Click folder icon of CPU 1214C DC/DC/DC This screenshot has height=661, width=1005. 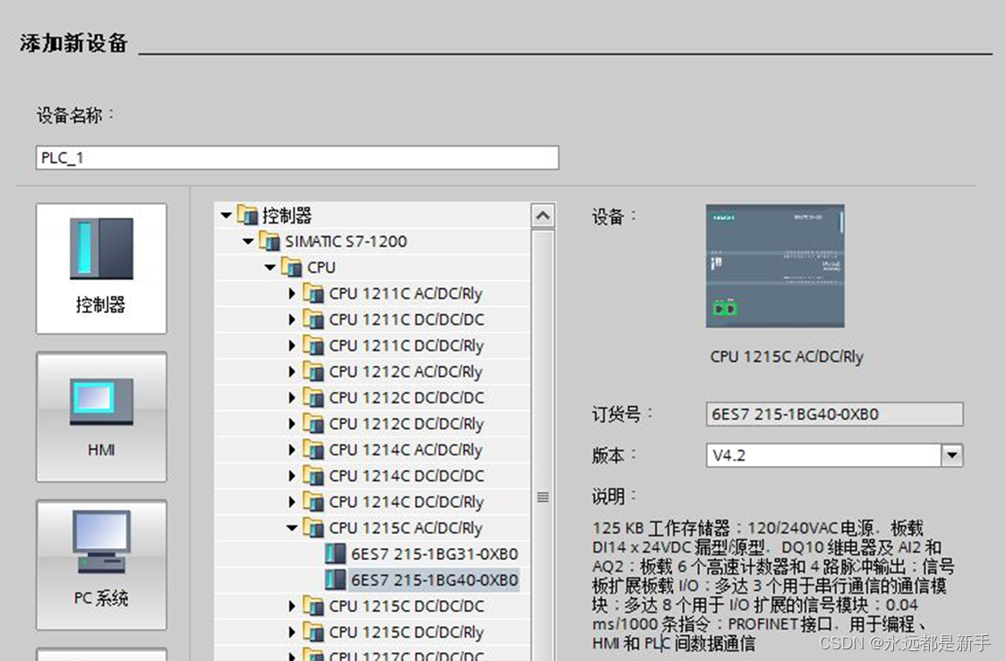point(313,475)
